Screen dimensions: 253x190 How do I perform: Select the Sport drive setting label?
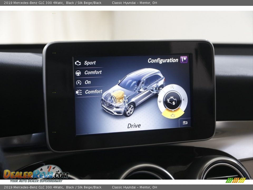tap(90, 63)
